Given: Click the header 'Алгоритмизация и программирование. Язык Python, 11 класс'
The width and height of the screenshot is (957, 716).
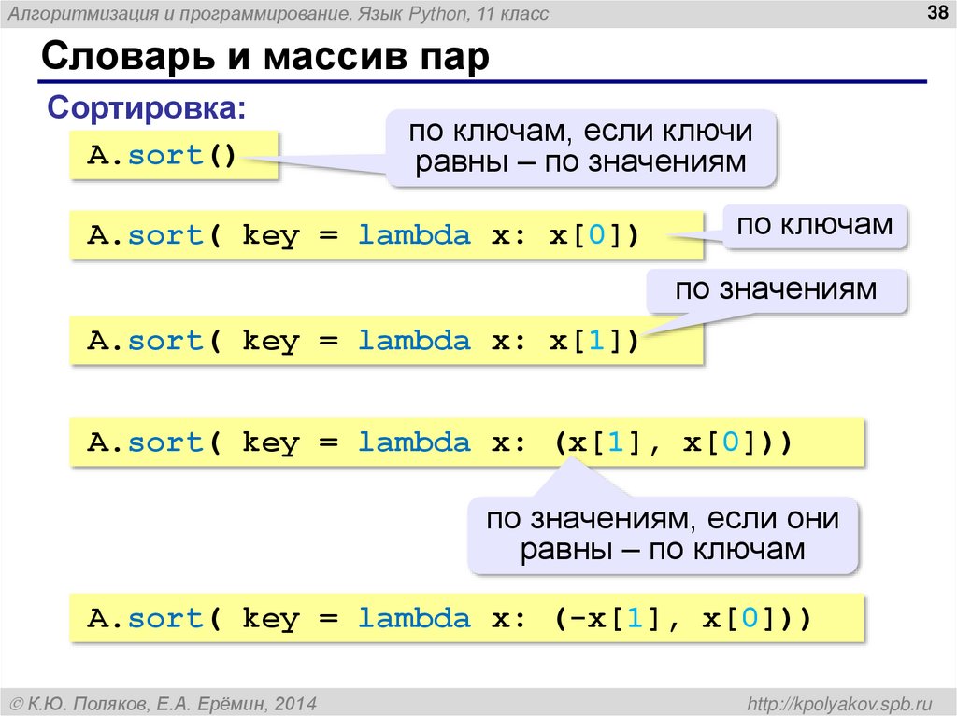Looking at the screenshot, I should pyautogui.click(x=280, y=14).
